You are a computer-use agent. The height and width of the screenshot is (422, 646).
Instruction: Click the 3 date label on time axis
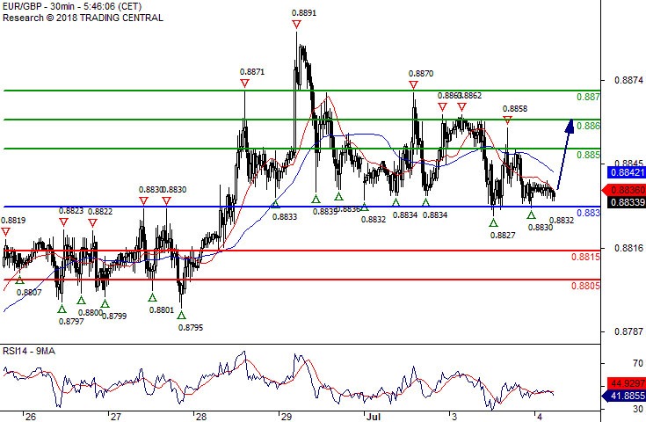pos(454,417)
